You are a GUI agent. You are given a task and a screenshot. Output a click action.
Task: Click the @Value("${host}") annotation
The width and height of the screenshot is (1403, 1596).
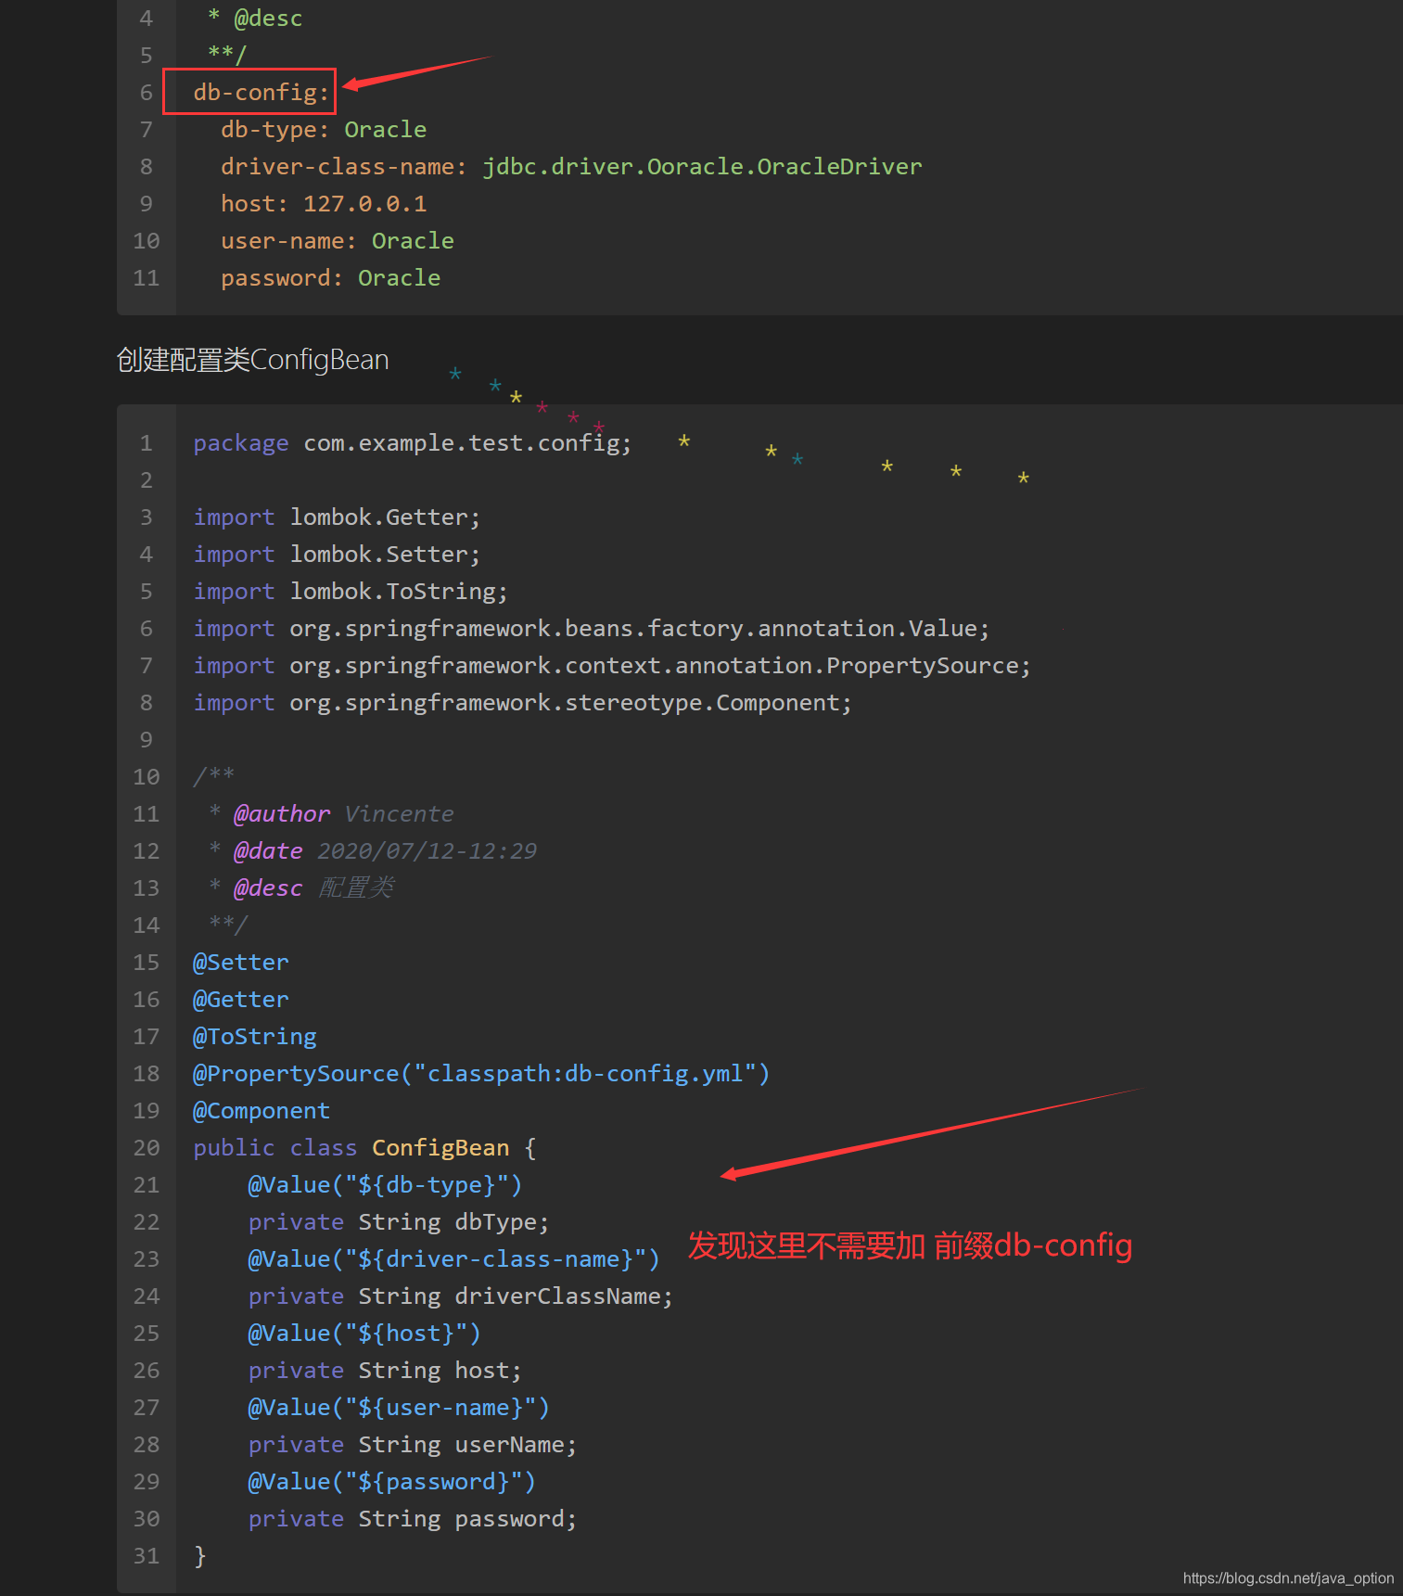click(364, 1334)
